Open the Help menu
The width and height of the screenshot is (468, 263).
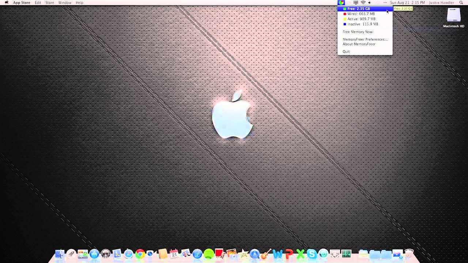click(x=79, y=3)
